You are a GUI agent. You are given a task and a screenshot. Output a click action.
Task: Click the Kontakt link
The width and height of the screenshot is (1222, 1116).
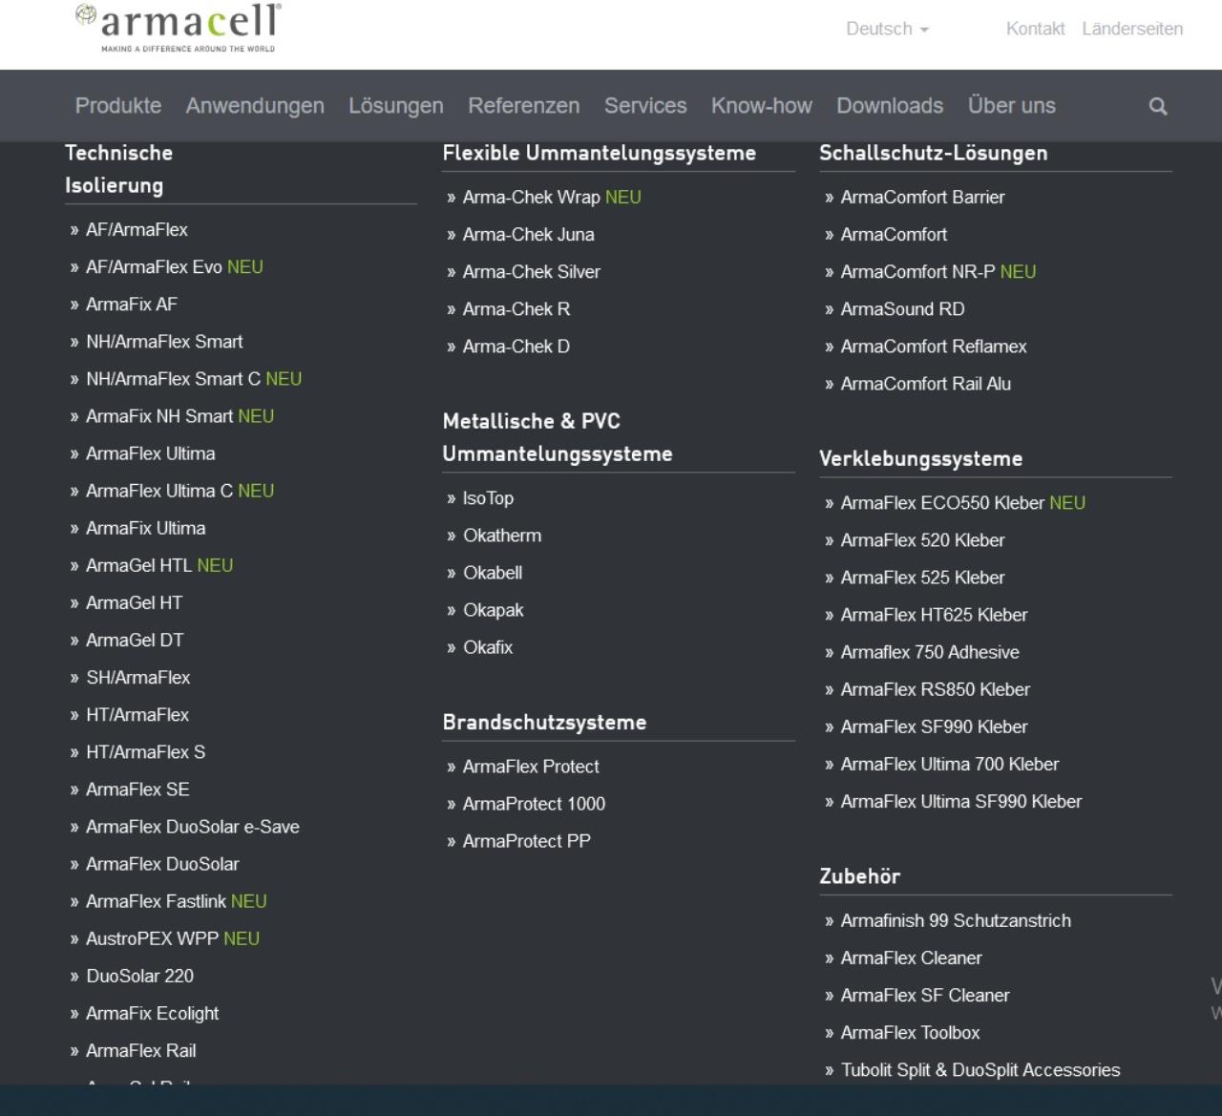click(x=1035, y=29)
